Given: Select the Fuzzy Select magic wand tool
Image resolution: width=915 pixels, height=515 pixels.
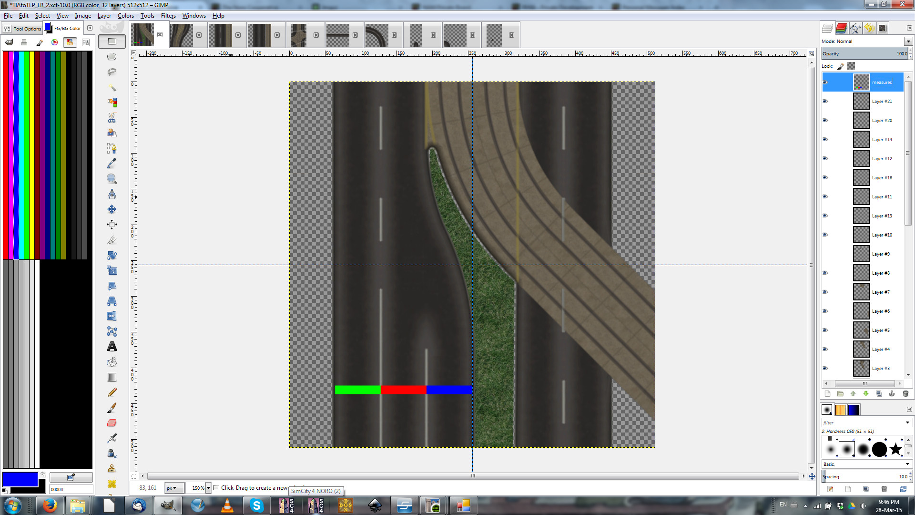Looking at the screenshot, I should pos(112,87).
